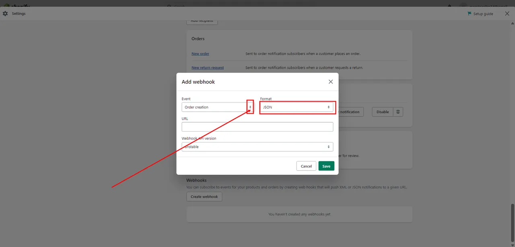Cancel the Add webhook dialog

click(x=306, y=166)
